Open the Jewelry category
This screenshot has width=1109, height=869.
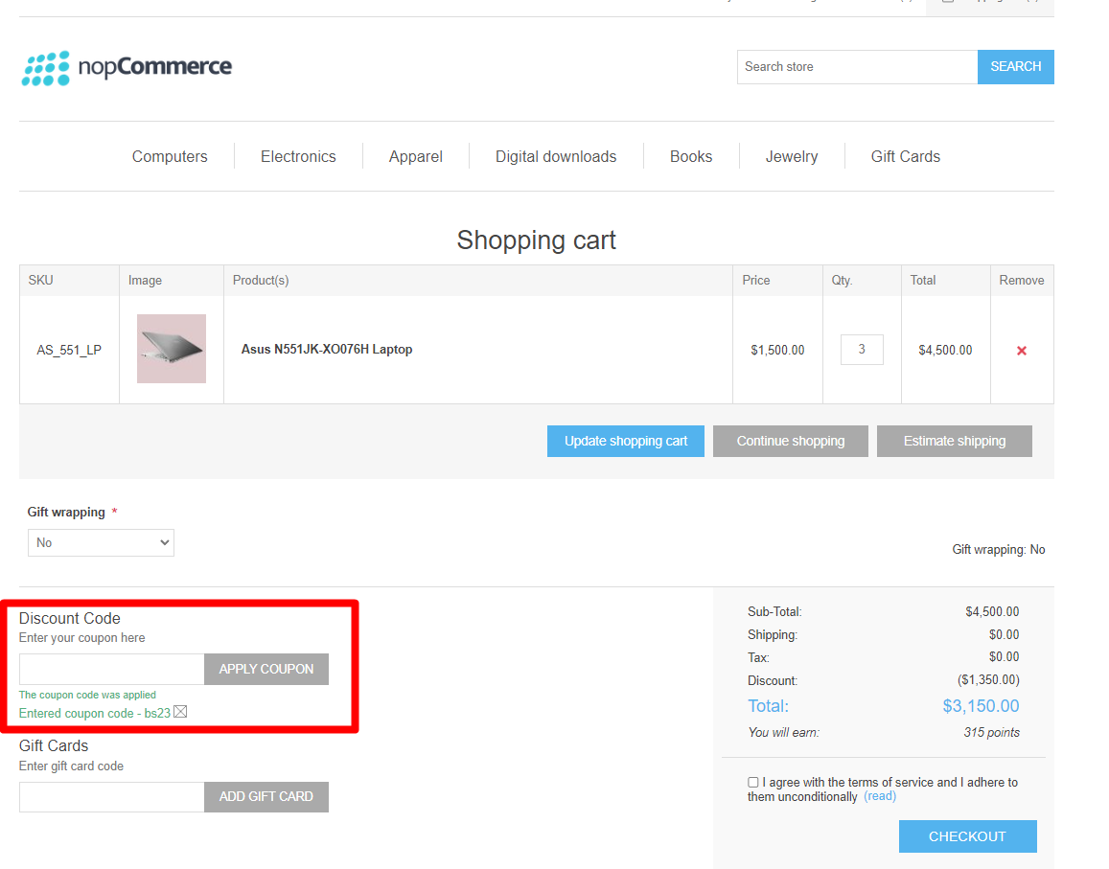[792, 156]
